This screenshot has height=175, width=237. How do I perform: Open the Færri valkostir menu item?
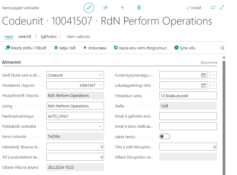coord(79,36)
